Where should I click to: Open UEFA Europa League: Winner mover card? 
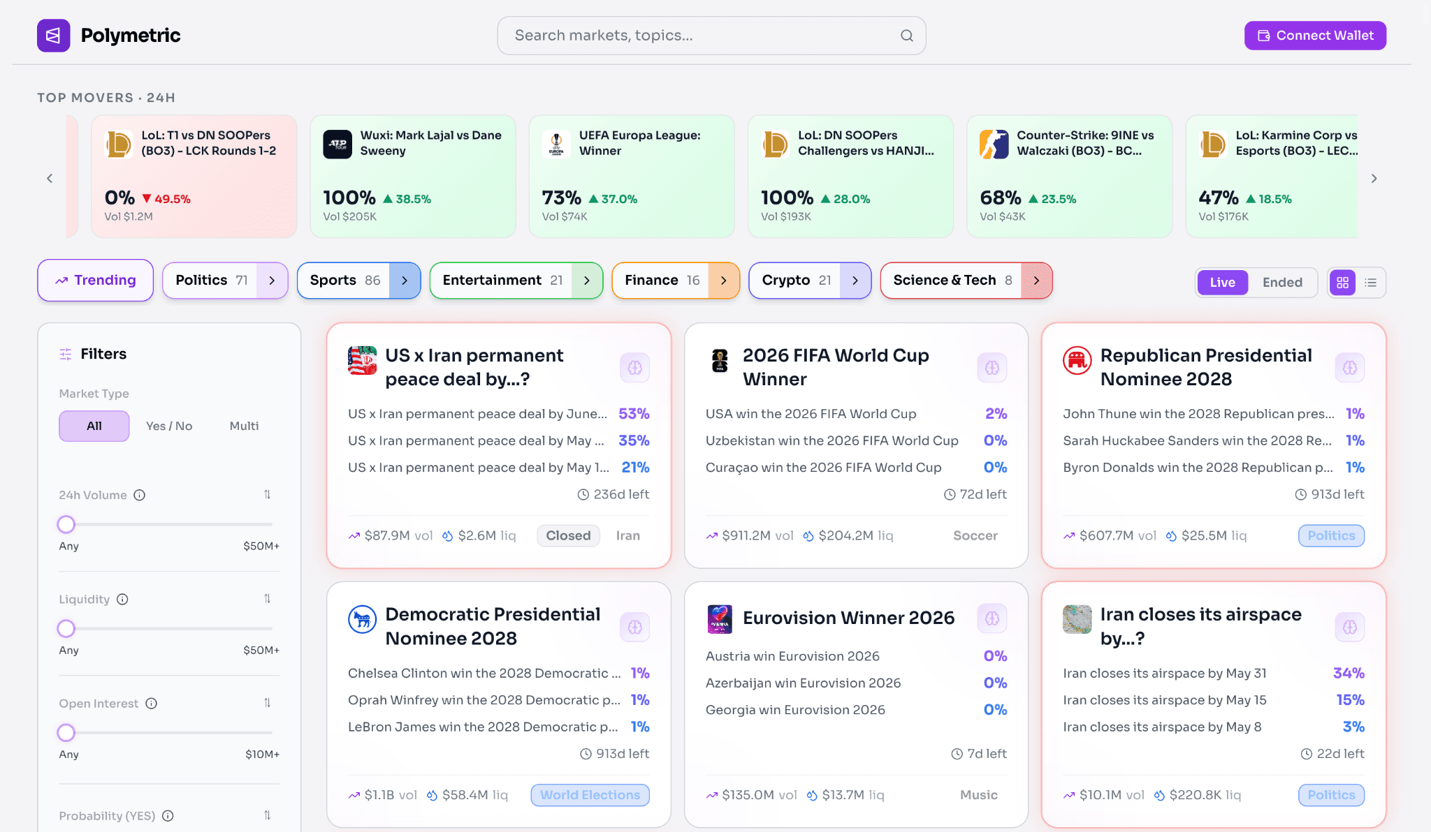(x=632, y=177)
